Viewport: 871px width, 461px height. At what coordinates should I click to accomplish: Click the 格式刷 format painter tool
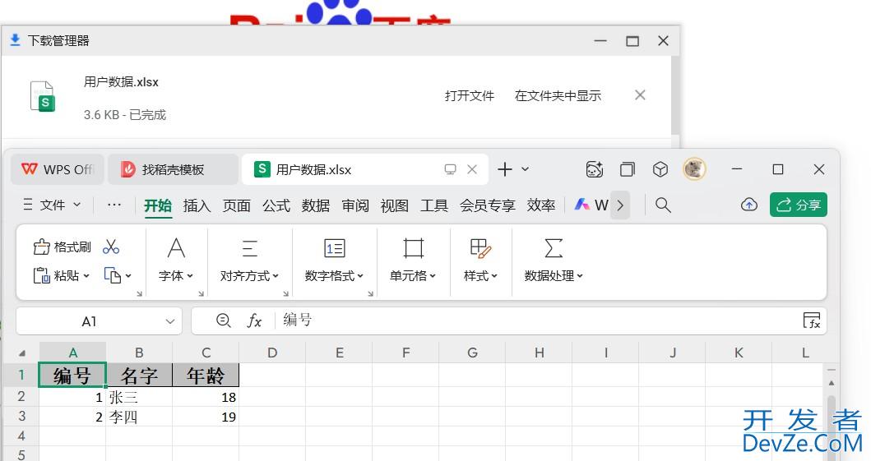62,247
